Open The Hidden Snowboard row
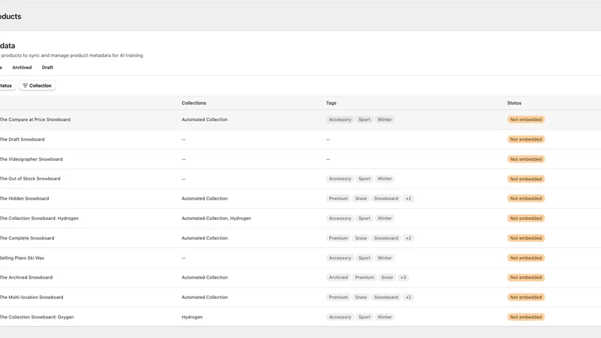 click(x=300, y=198)
